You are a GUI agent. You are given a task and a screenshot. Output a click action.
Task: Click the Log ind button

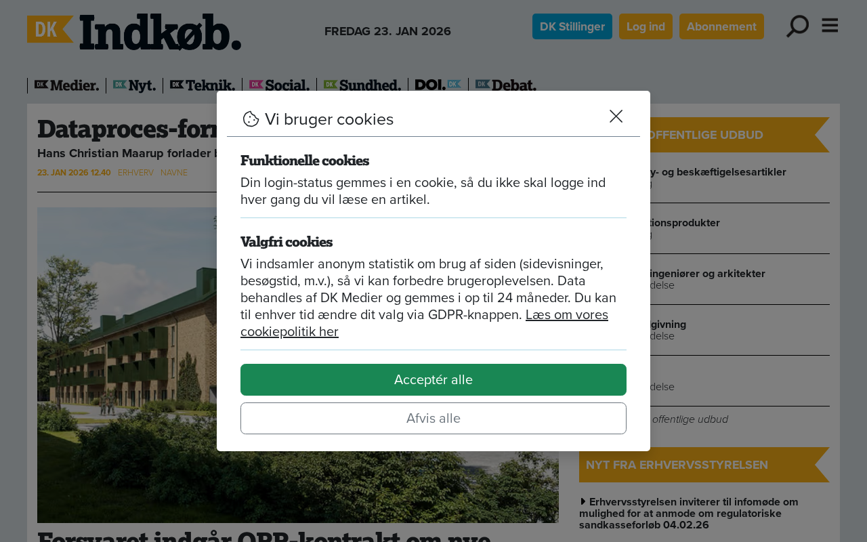click(x=646, y=26)
